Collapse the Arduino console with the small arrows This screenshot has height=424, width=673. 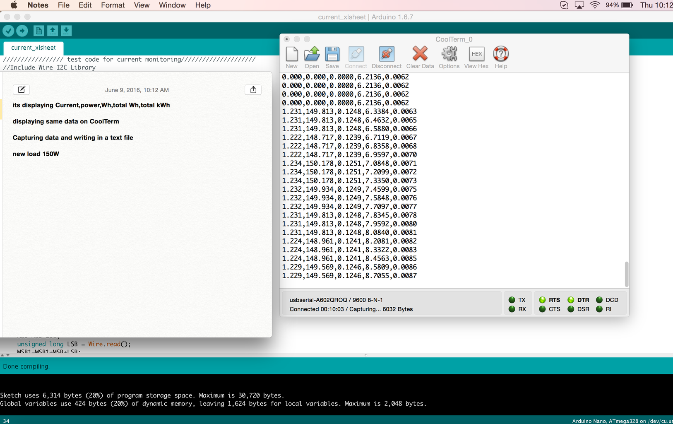5,355
